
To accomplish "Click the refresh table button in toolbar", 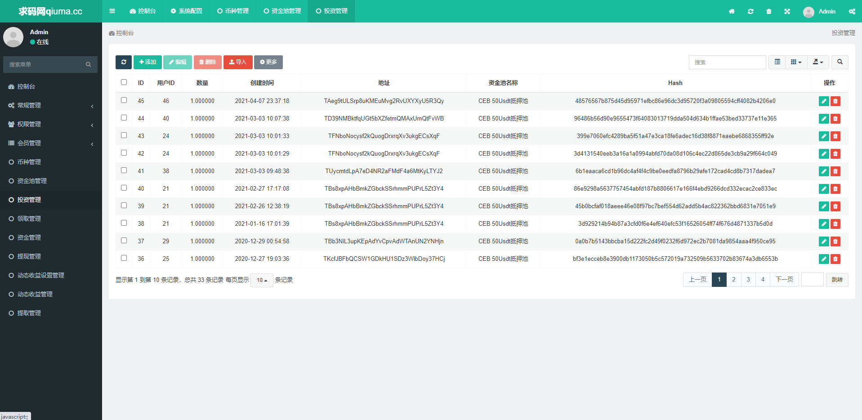I will tap(124, 62).
